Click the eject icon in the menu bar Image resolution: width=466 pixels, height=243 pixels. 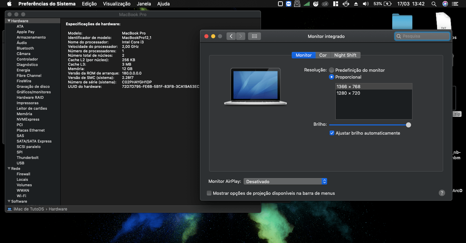[355, 4]
